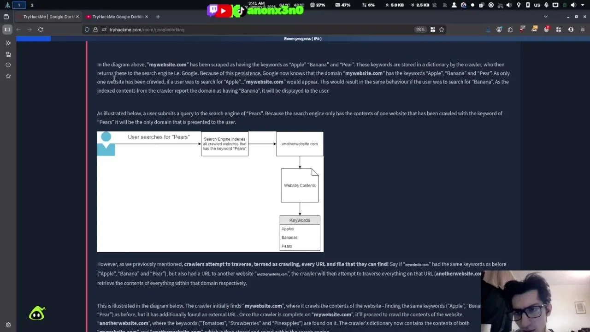
Task: Click the browser back arrow
Action: 18,30
